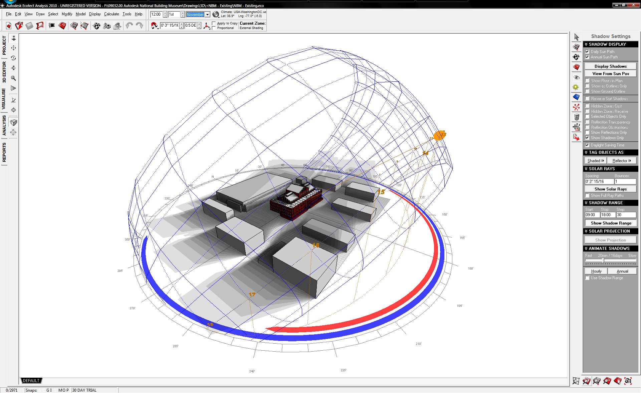
Task: Click the globe climate location icon
Action: 216,14
